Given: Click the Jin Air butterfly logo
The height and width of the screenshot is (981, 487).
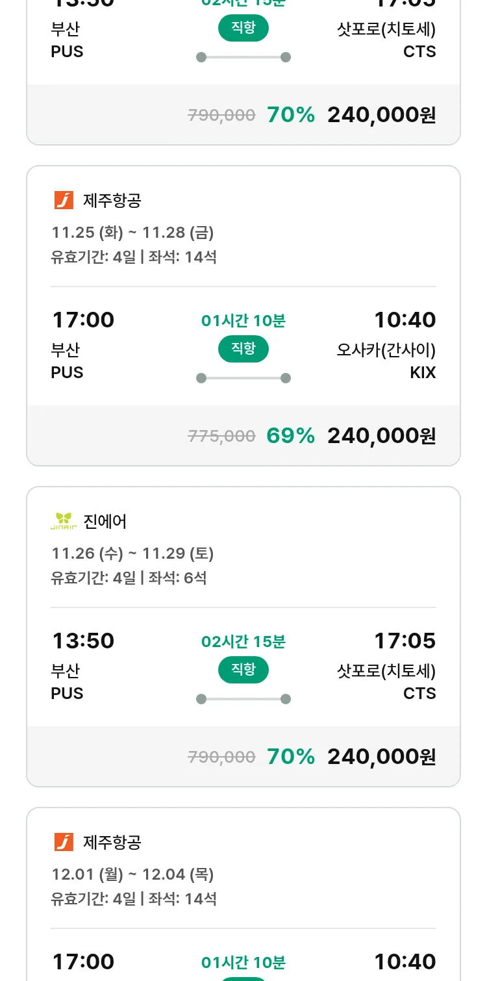Looking at the screenshot, I should click(64, 521).
